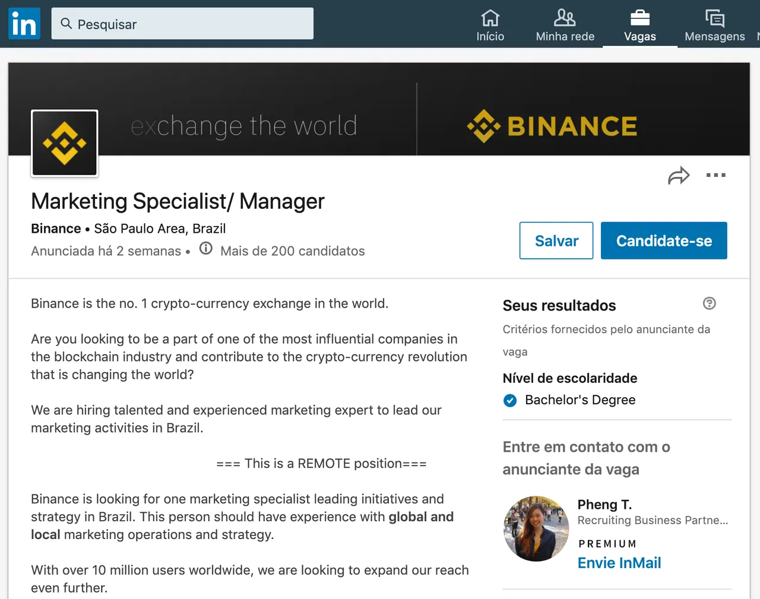Viewport: 760px width, 599px height.
Task: Open the Candidate-se application button
Action: [664, 240]
